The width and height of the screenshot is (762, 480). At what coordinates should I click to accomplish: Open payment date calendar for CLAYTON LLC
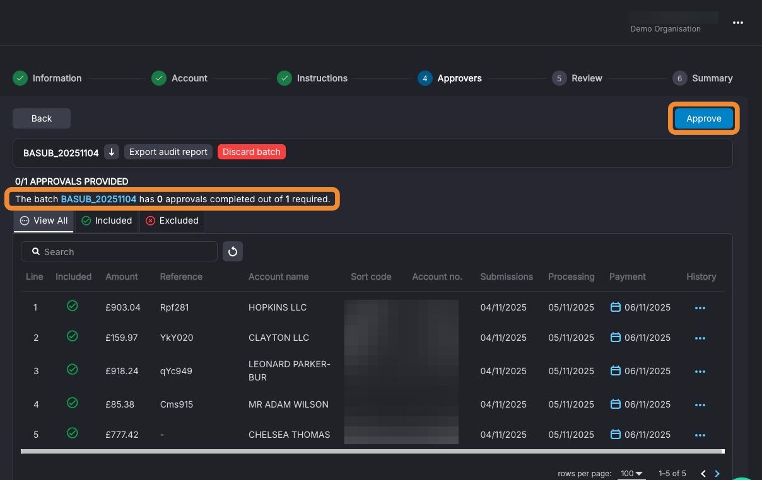(616, 337)
